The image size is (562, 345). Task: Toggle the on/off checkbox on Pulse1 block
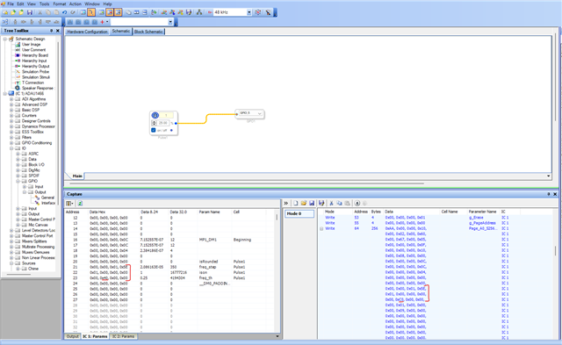[154, 131]
